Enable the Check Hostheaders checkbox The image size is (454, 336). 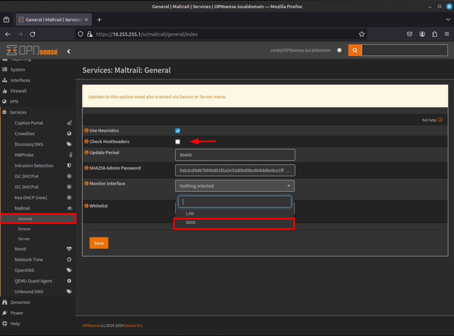click(178, 142)
